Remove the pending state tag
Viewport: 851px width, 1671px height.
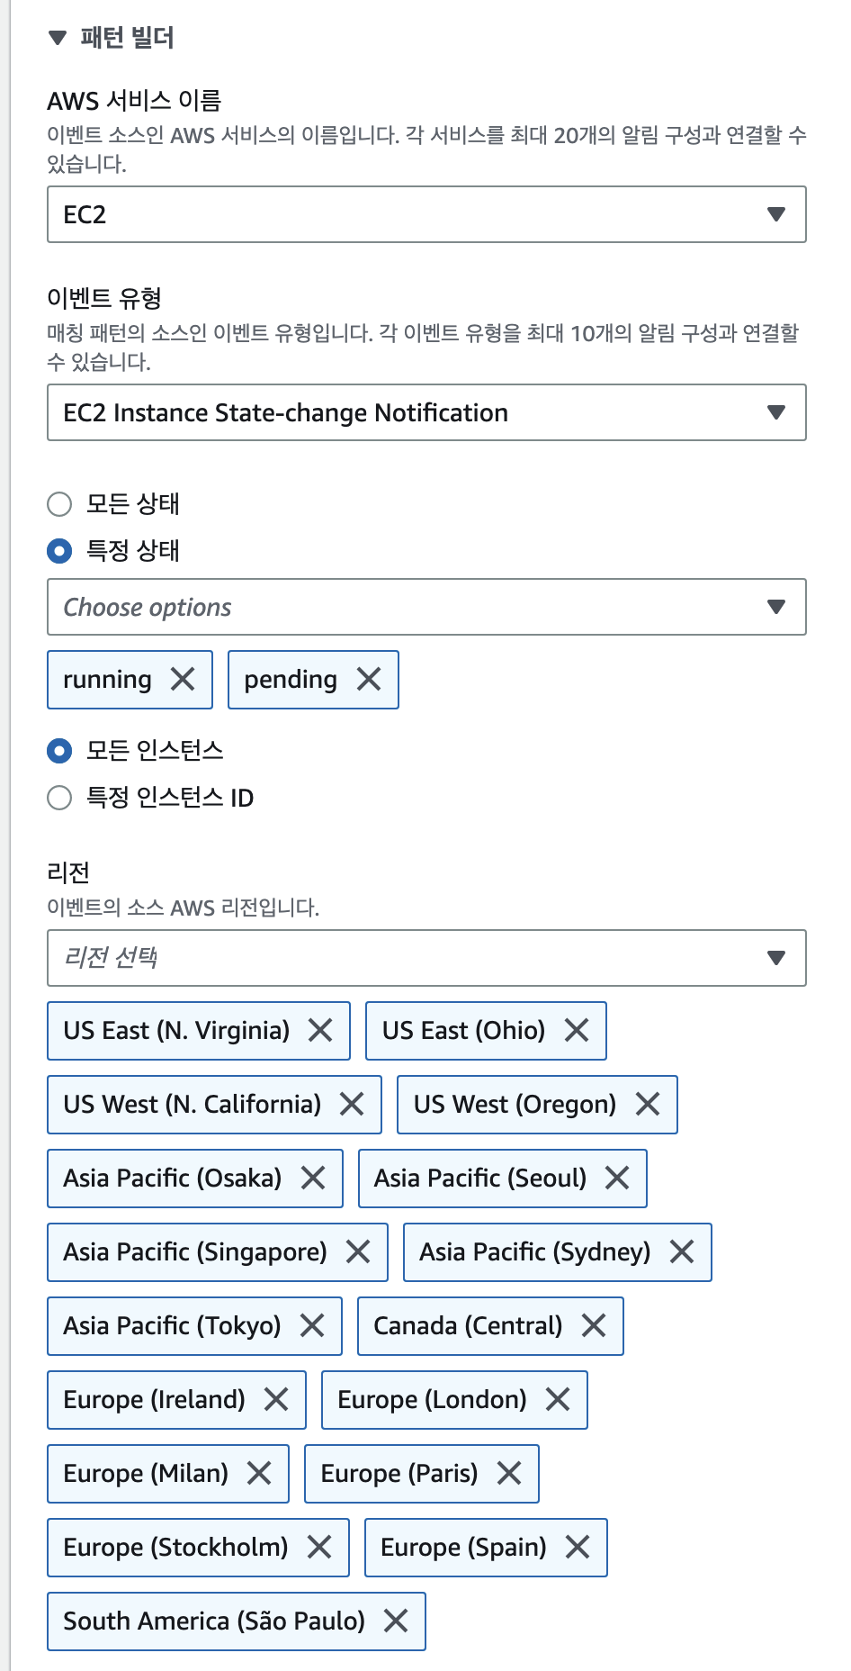[369, 680]
